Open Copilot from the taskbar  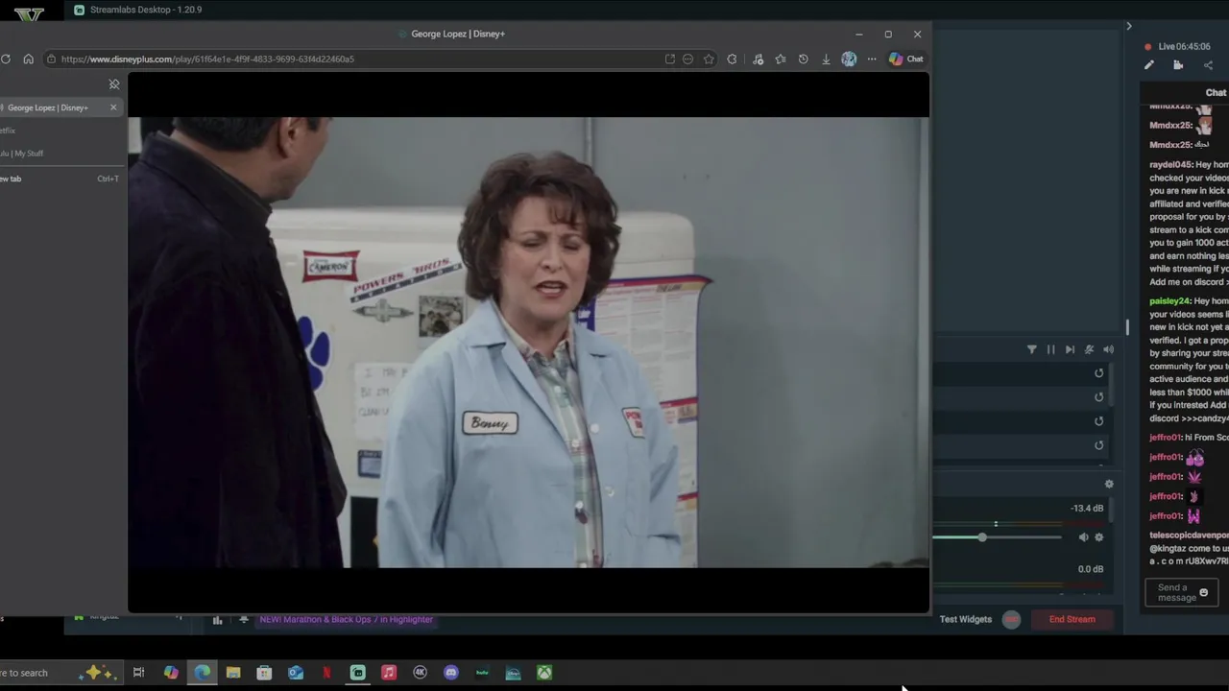(171, 673)
